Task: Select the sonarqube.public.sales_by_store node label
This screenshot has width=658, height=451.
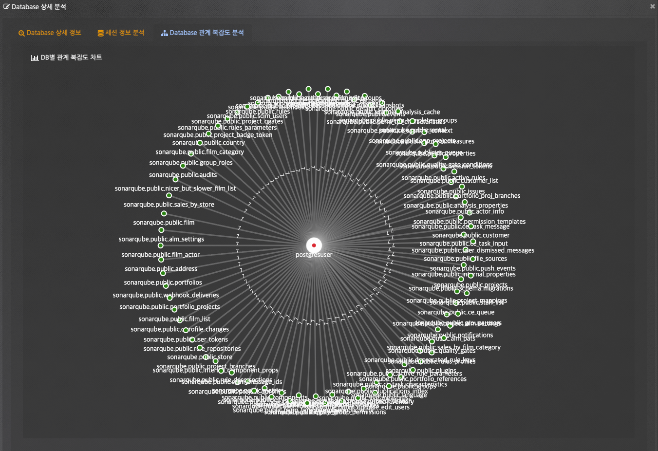Action: (x=169, y=205)
